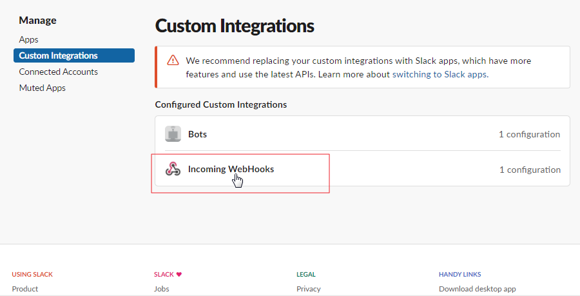Click the SLACK footer heading text
Screen dimensions: 580x296
pyautogui.click(x=164, y=274)
